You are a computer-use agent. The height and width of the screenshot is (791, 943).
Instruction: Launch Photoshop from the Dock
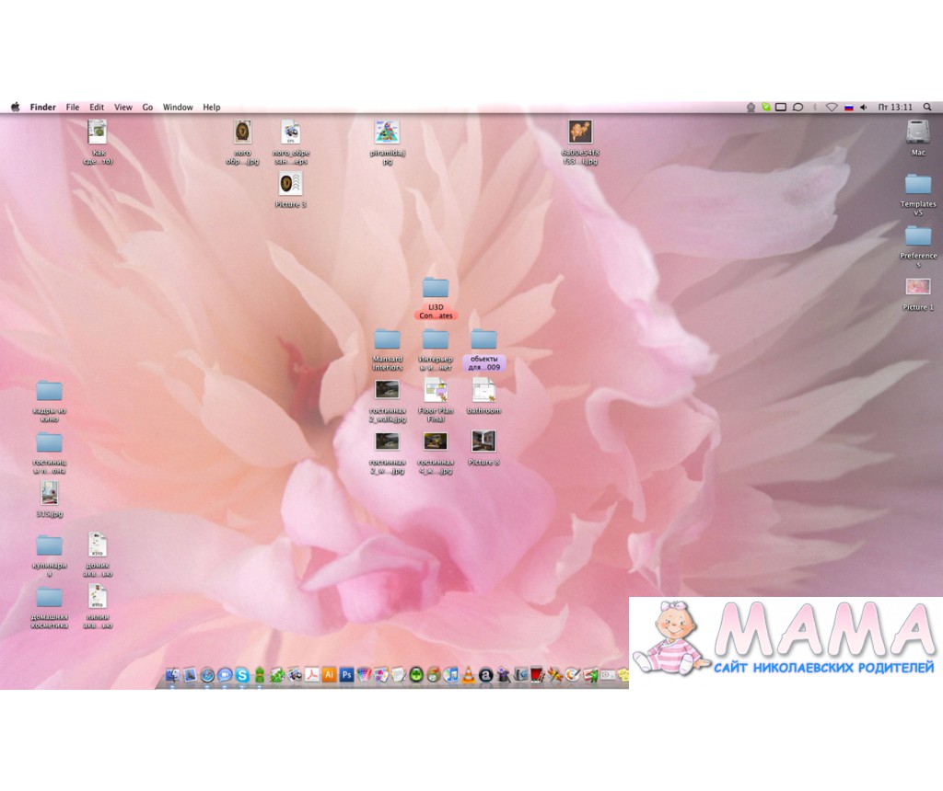(x=346, y=675)
